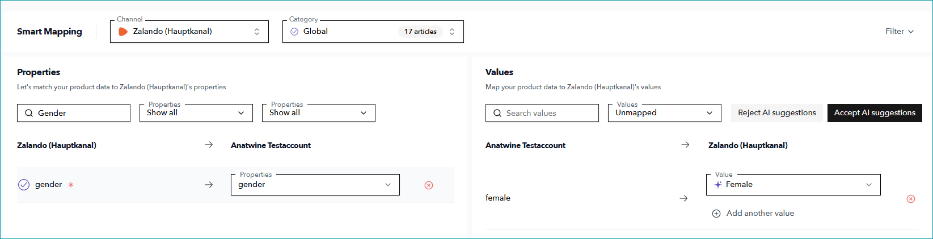The image size is (933, 239).
Task: Click the arrow between gender and Properties dropdown
Action: pos(209,185)
